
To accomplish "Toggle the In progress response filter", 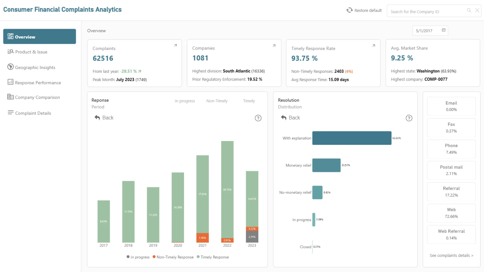I will [x=185, y=101].
